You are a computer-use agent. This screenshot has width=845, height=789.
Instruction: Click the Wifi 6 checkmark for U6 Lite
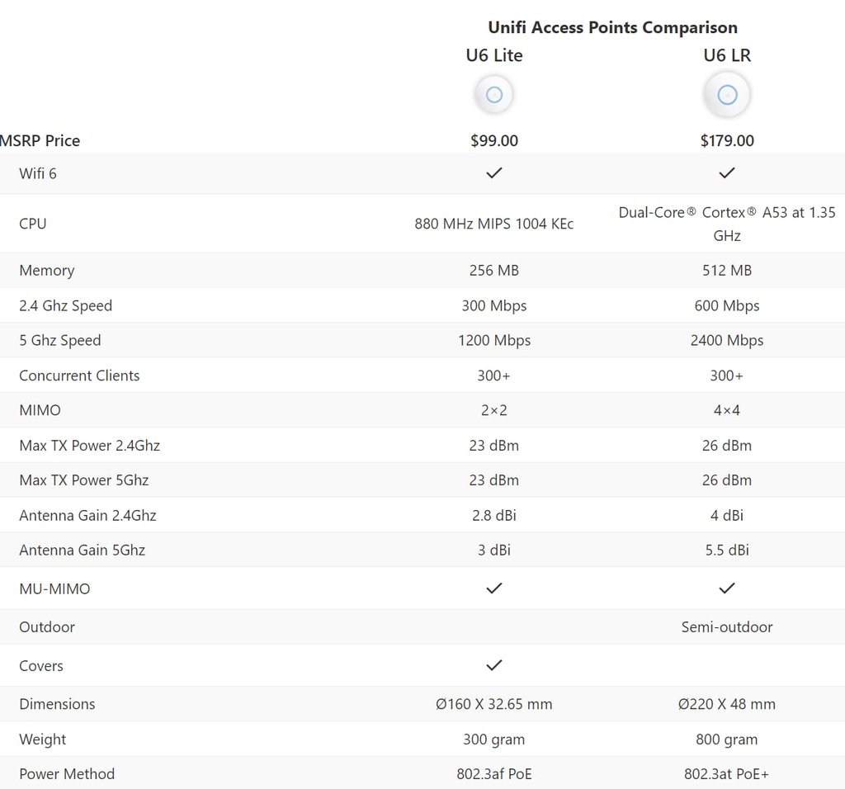[x=494, y=173]
